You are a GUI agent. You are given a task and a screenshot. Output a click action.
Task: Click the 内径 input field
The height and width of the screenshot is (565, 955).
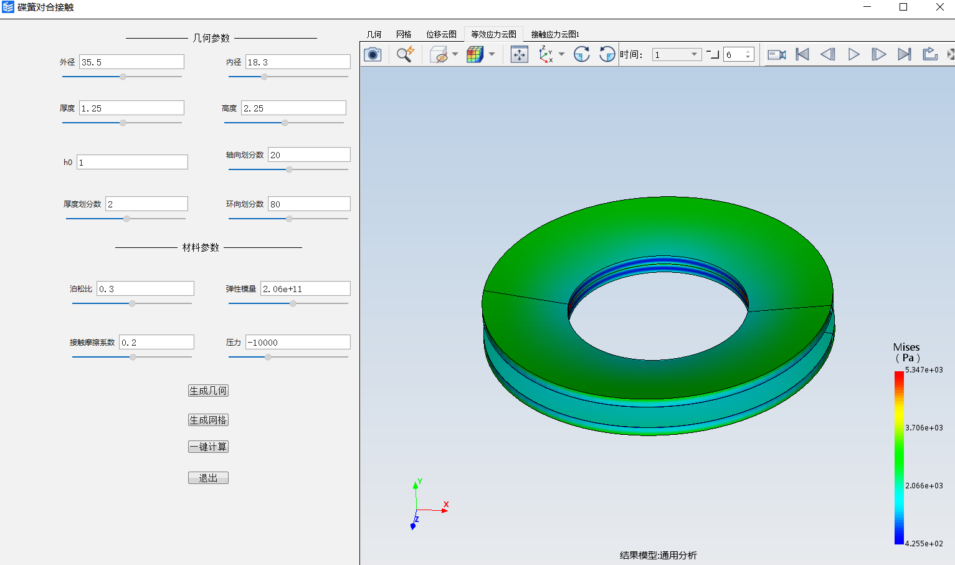click(298, 62)
